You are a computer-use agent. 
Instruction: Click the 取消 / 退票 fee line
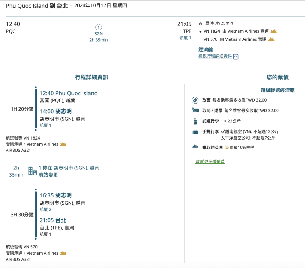(x=240, y=111)
